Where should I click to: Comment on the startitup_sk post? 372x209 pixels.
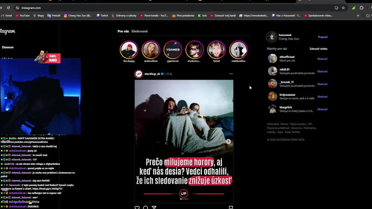(x=146, y=208)
